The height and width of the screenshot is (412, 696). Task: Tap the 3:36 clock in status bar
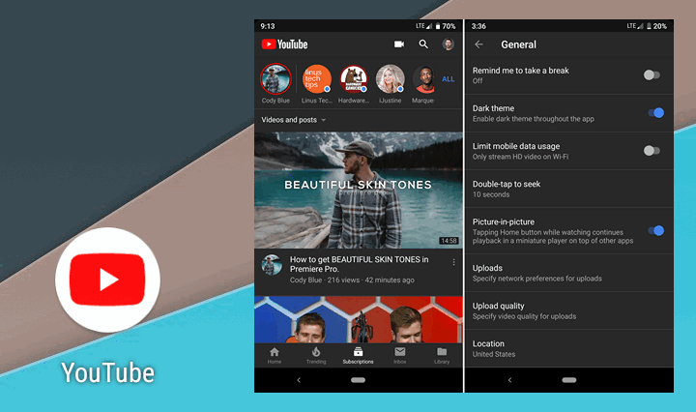click(x=478, y=26)
